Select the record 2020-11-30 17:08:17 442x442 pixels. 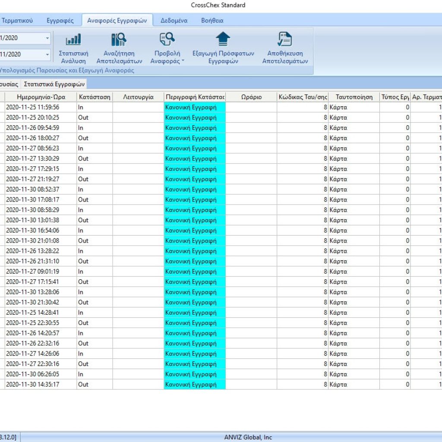point(221,199)
